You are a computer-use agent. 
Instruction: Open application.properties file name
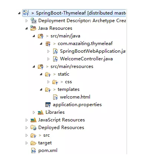(77, 105)
